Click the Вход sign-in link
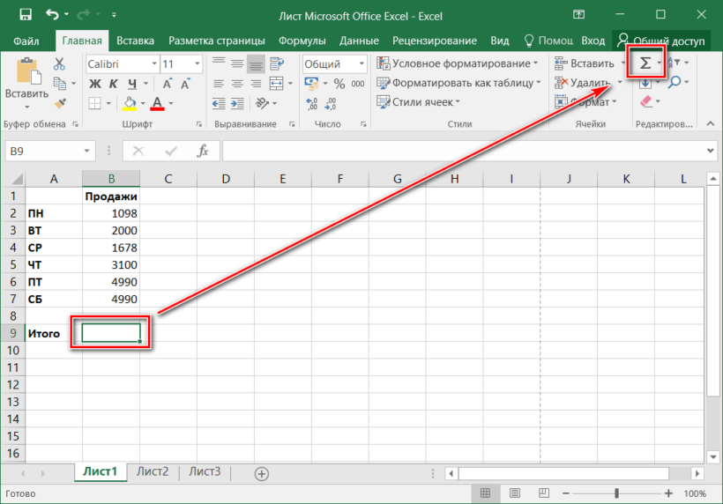 pos(593,41)
